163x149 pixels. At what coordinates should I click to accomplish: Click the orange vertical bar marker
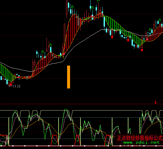coord(68,77)
